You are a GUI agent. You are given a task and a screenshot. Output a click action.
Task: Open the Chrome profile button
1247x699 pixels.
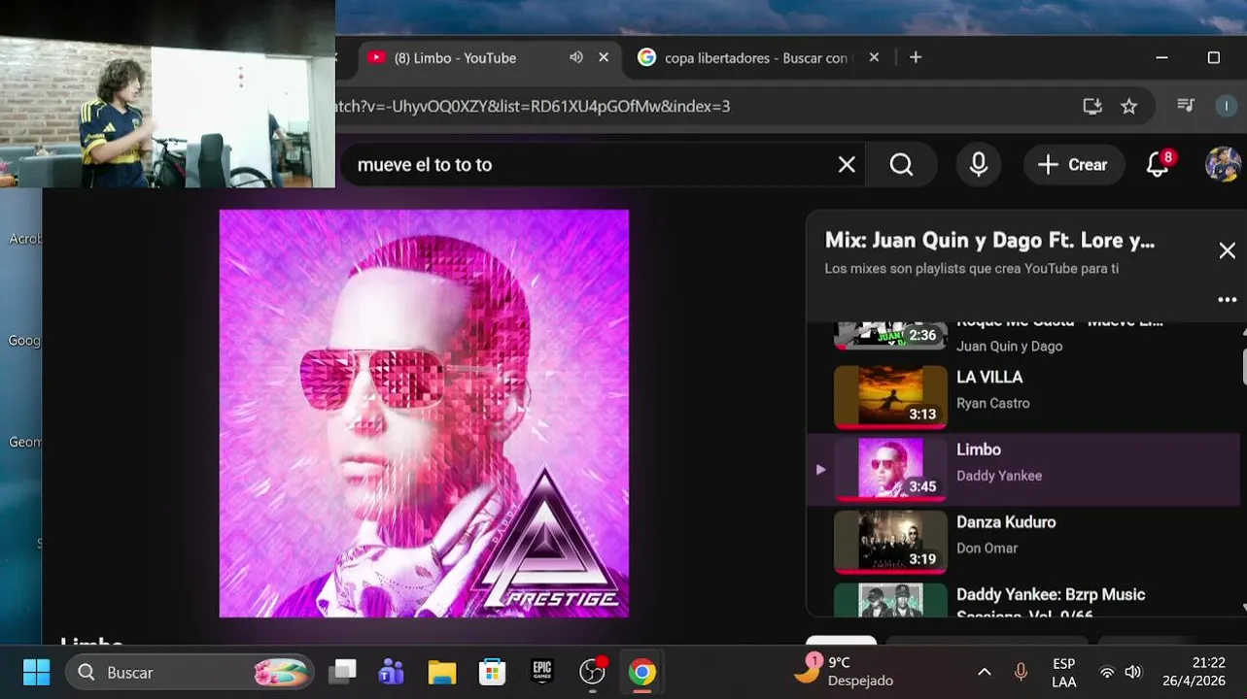coord(1227,106)
